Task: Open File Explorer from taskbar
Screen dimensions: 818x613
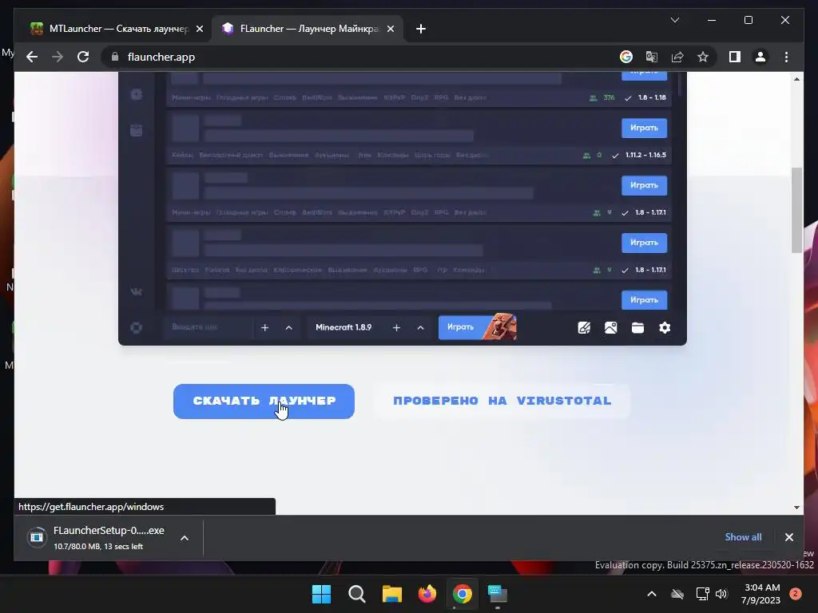Action: pyautogui.click(x=391, y=594)
